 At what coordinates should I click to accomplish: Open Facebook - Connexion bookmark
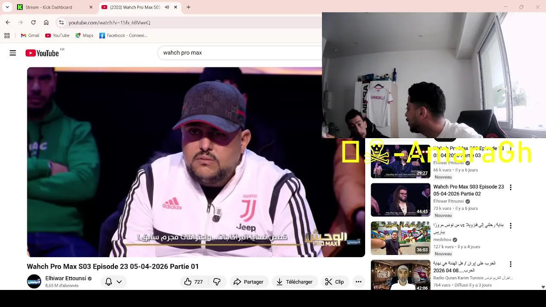(x=123, y=35)
